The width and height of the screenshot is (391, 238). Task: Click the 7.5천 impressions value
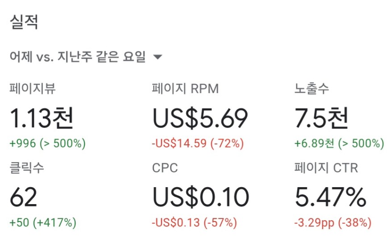[321, 118]
